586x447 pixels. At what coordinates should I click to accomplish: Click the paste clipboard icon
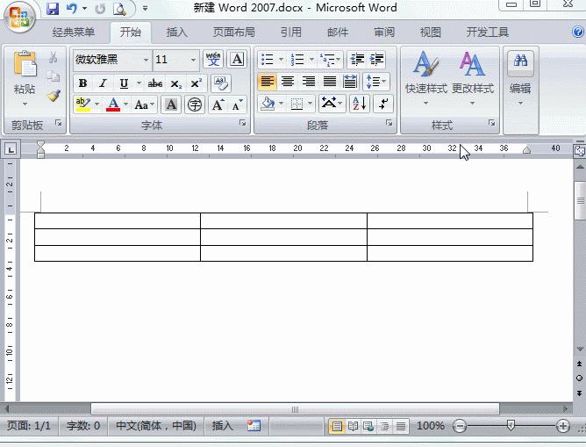(x=25, y=63)
